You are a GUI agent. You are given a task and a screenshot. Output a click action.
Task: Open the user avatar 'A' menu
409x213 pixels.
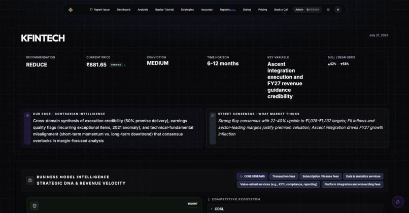click(x=338, y=10)
